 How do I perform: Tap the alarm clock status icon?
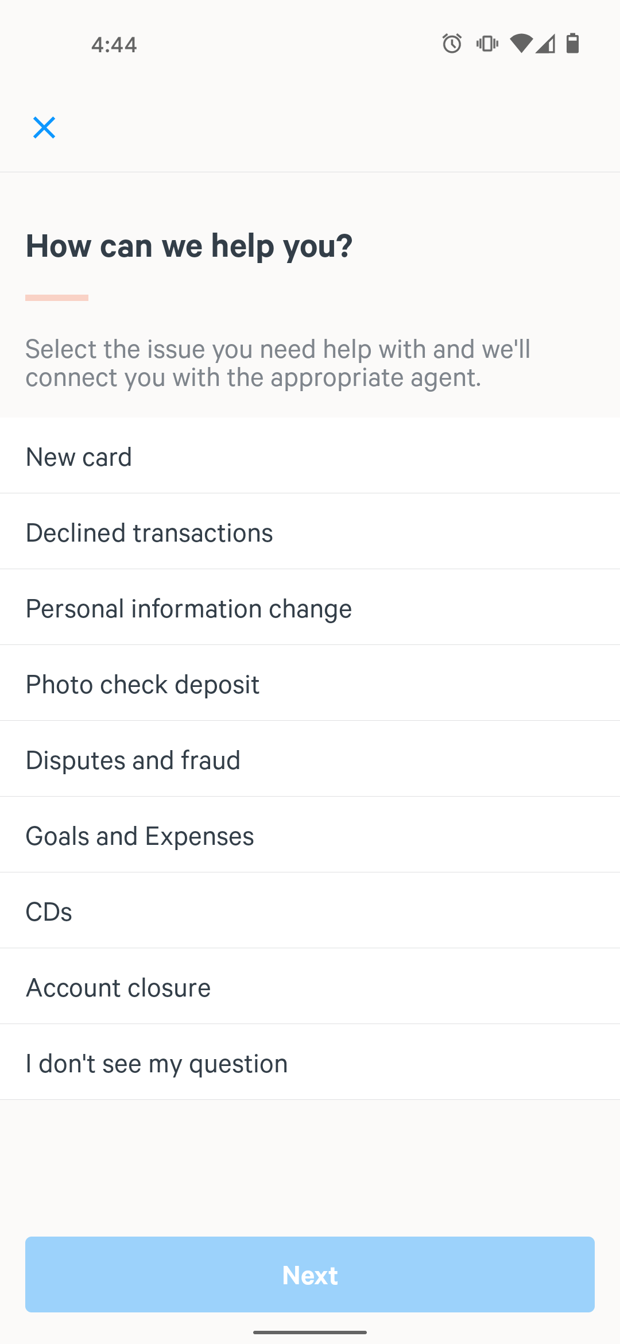click(452, 44)
